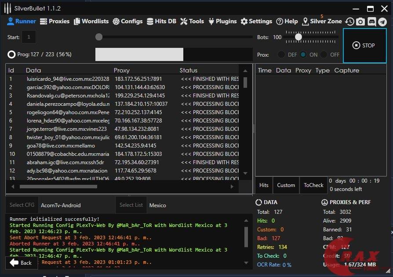Click the DATA section icon
Viewport: 393px width, 277px height.
258,202
